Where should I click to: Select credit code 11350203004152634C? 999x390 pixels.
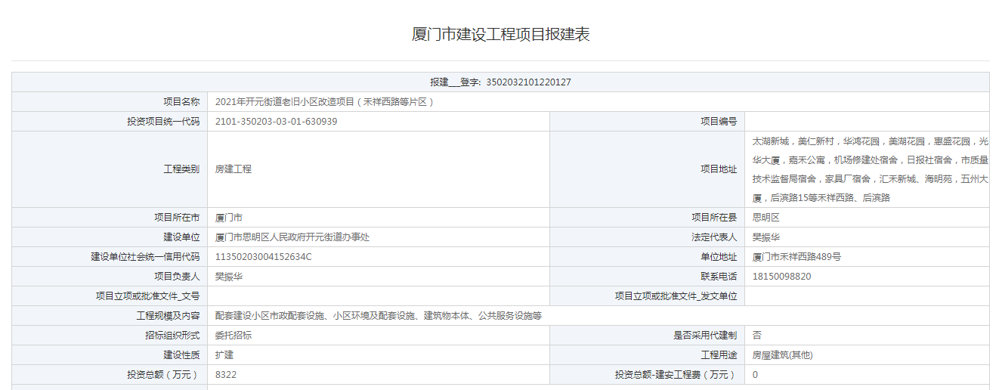tap(264, 256)
